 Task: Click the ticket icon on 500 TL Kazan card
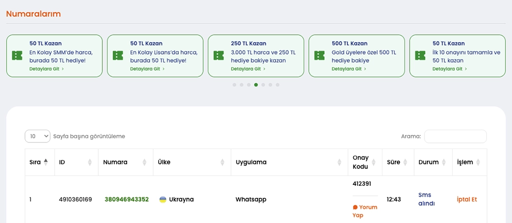(x=319, y=56)
